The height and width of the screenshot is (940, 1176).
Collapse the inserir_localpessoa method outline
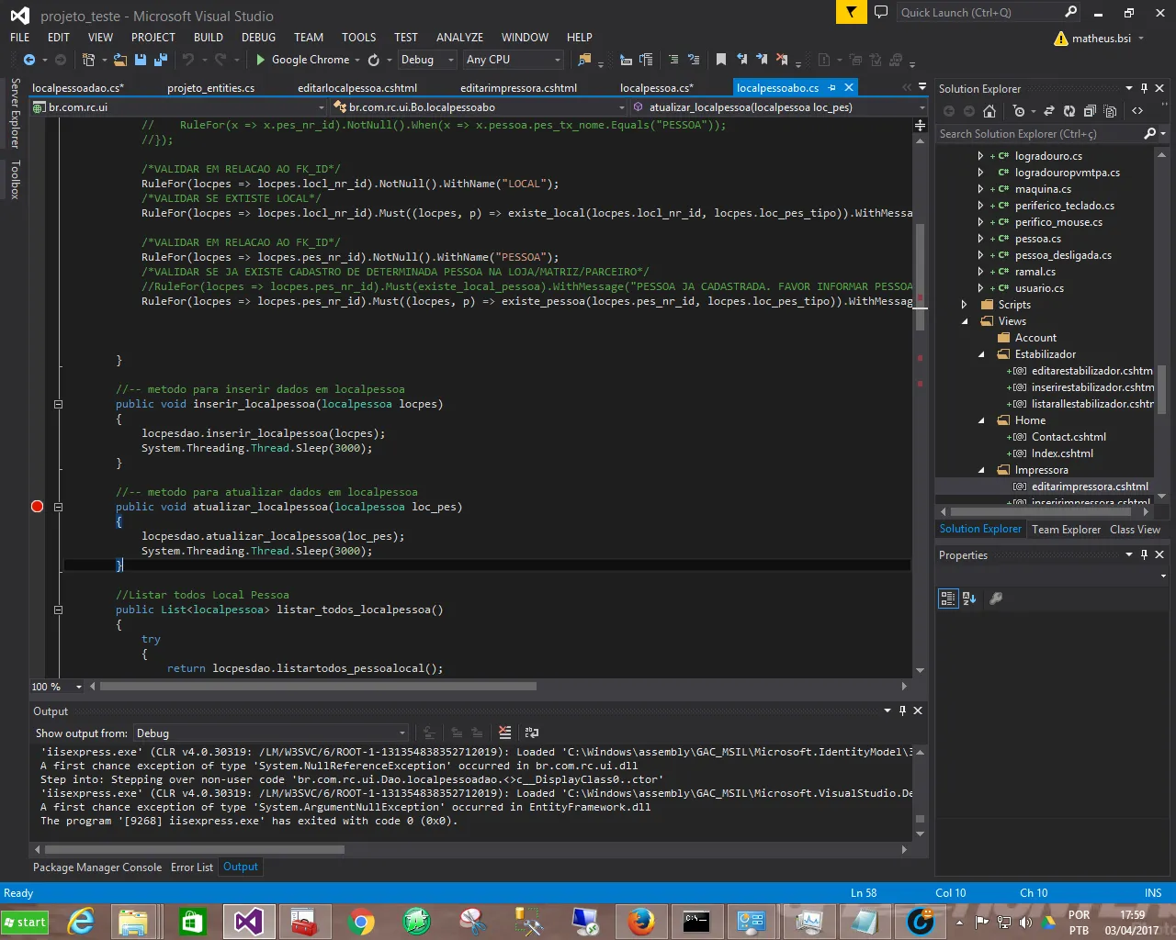click(58, 404)
